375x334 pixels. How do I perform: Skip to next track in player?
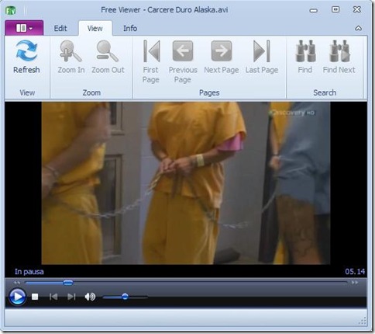pos(71,297)
